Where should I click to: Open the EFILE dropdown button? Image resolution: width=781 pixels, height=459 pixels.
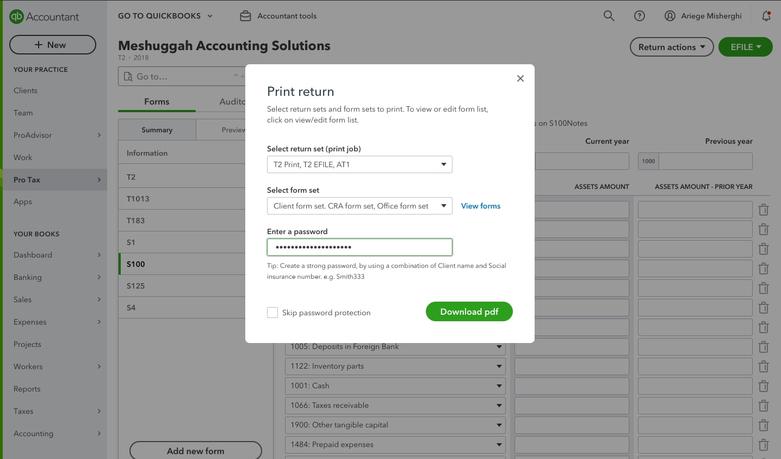point(746,47)
